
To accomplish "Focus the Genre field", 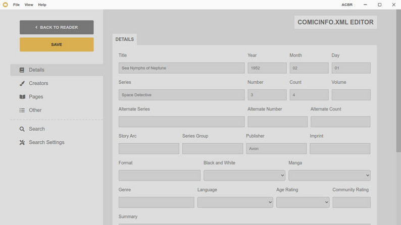I will click(x=156, y=202).
